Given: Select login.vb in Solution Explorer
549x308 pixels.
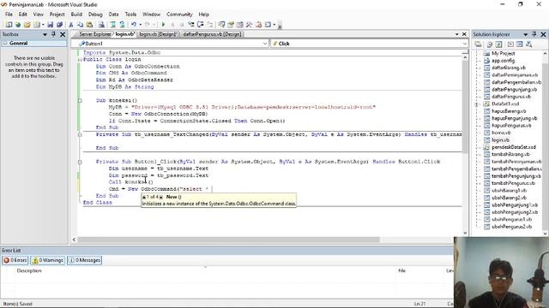Looking at the screenshot, I should pyautogui.click(x=500, y=140).
